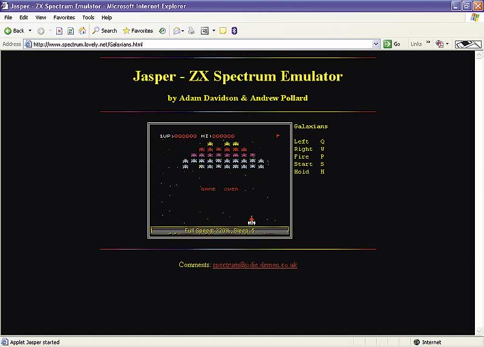Click the spectrum@odie.demon.co.uk email link
The height and width of the screenshot is (347, 484).
pos(255,265)
